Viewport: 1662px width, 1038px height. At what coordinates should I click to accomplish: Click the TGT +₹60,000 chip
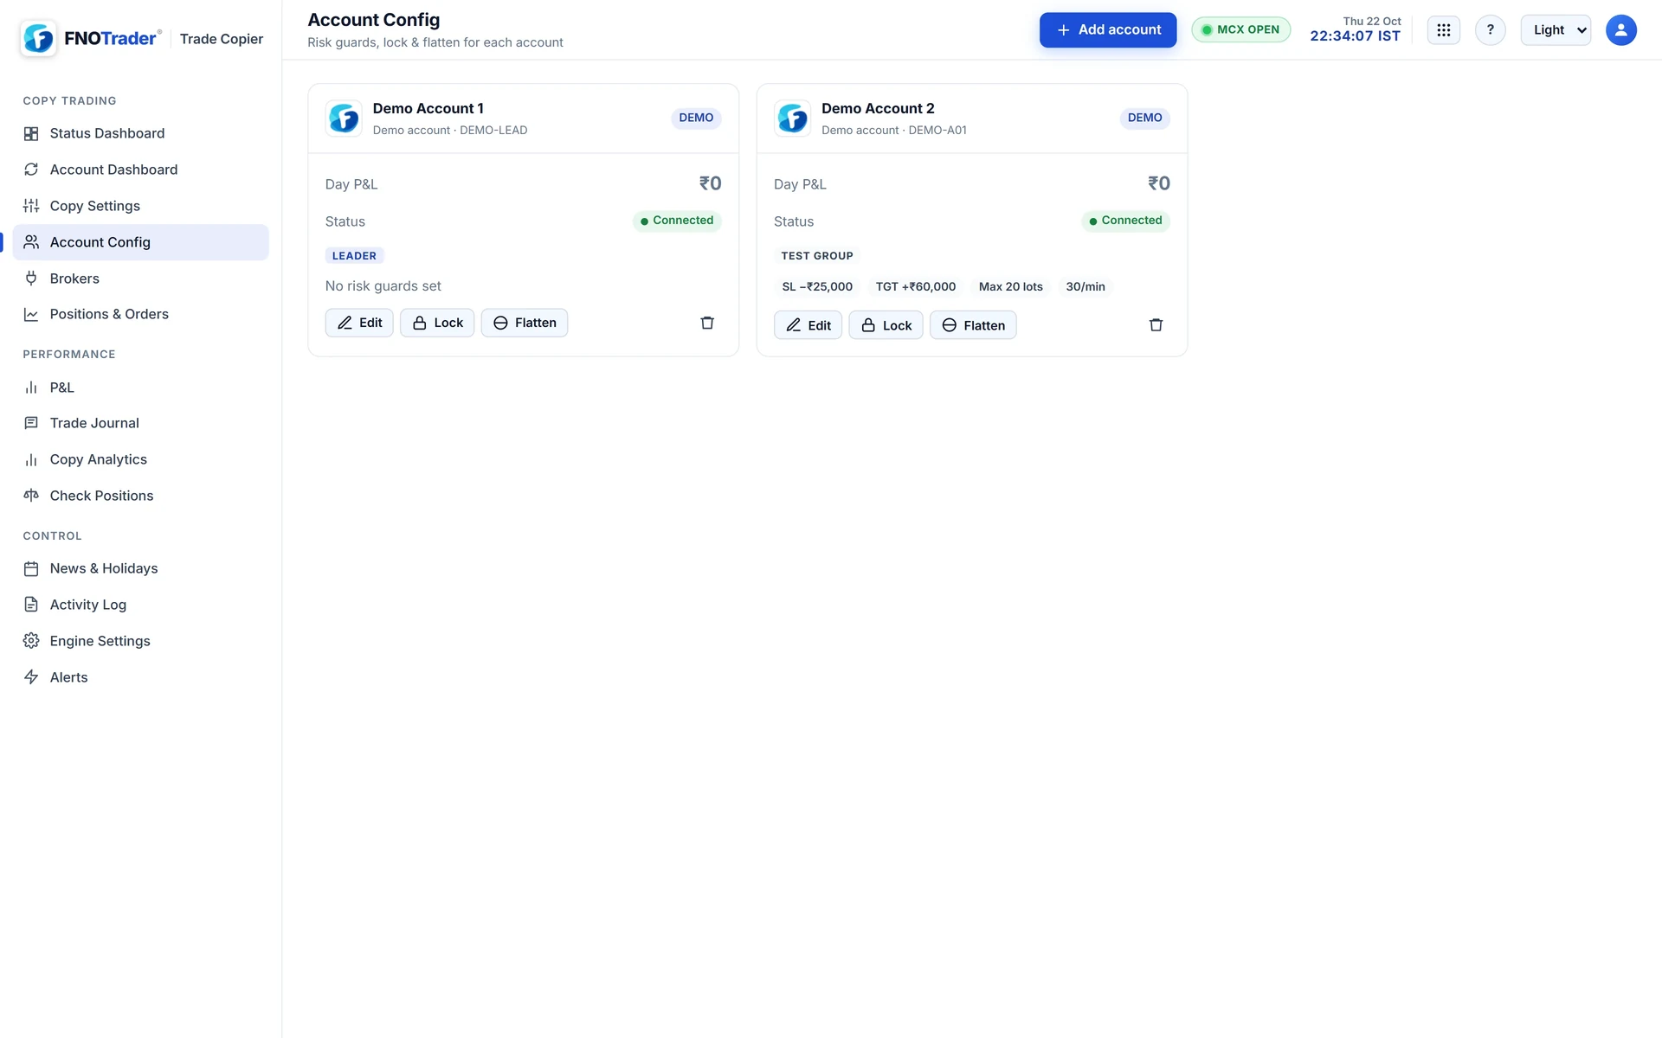916,287
